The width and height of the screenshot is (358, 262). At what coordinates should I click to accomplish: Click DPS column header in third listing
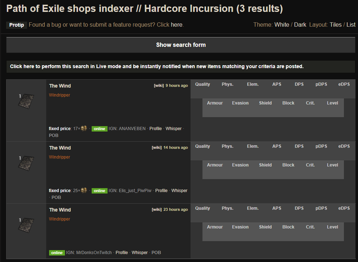(x=299, y=208)
